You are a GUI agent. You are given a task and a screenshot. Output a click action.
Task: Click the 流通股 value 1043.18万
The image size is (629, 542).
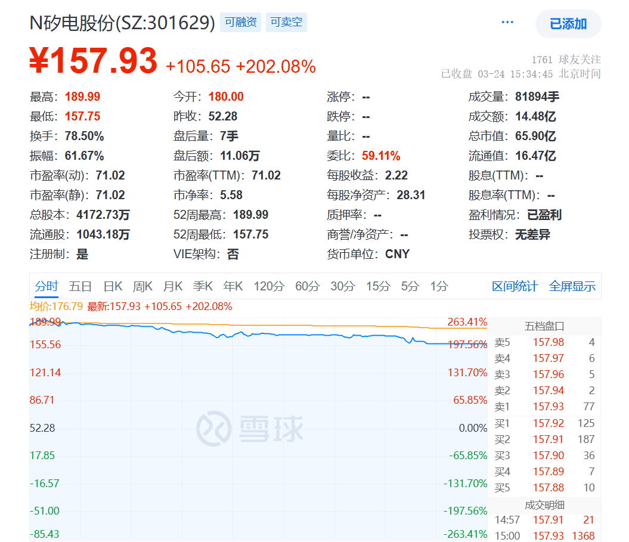[x=103, y=234]
